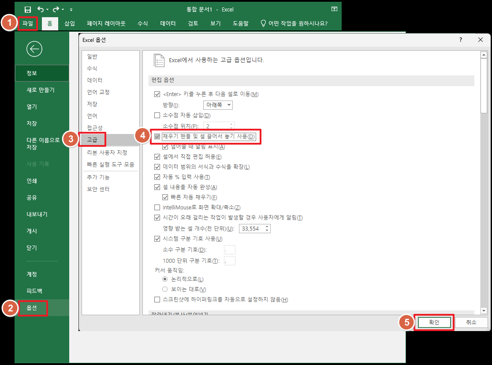Image resolution: width=492 pixels, height=365 pixels.
Task: Click the dialog scrollbar down arrow
Action: (483, 310)
